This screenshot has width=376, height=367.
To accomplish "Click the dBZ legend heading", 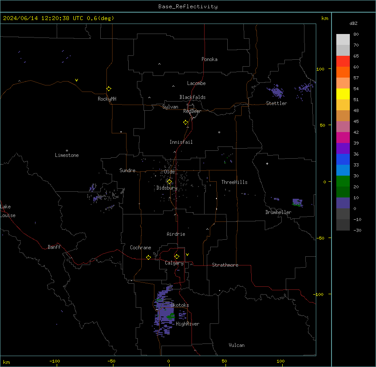I will [x=353, y=23].
